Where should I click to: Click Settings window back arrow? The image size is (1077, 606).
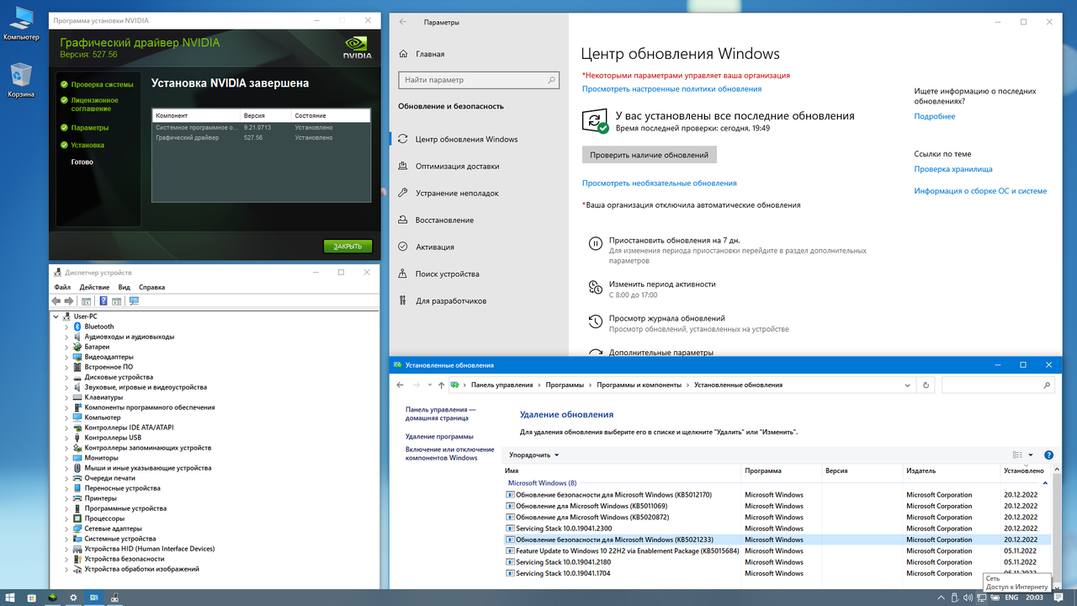(x=403, y=23)
